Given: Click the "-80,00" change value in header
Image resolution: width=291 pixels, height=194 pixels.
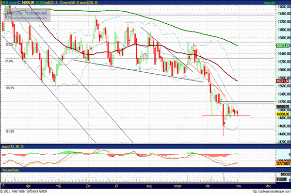Looking at the screenshot, I should click(x=40, y=2).
